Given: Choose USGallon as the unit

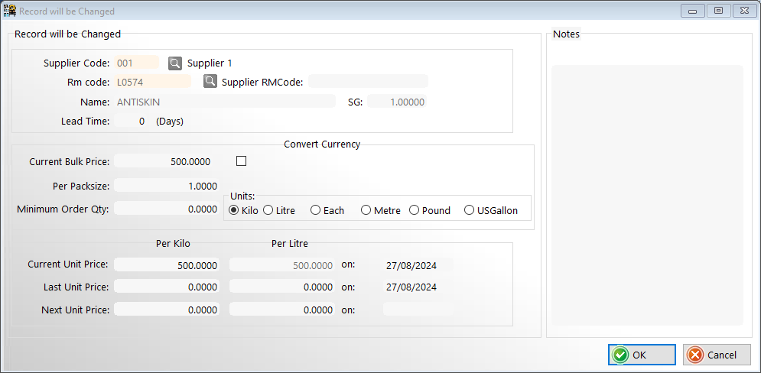Looking at the screenshot, I should point(469,210).
